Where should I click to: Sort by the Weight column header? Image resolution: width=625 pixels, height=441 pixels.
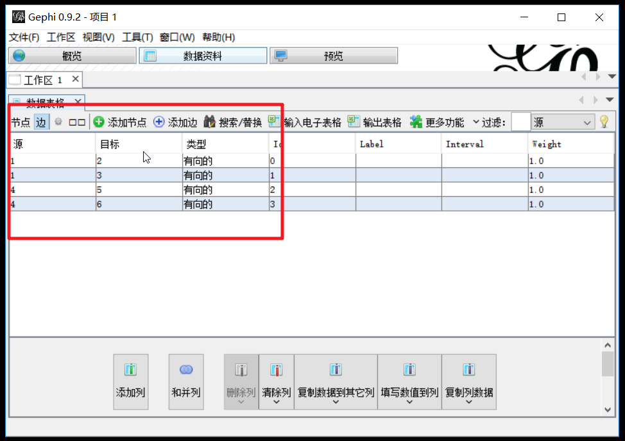click(571, 144)
